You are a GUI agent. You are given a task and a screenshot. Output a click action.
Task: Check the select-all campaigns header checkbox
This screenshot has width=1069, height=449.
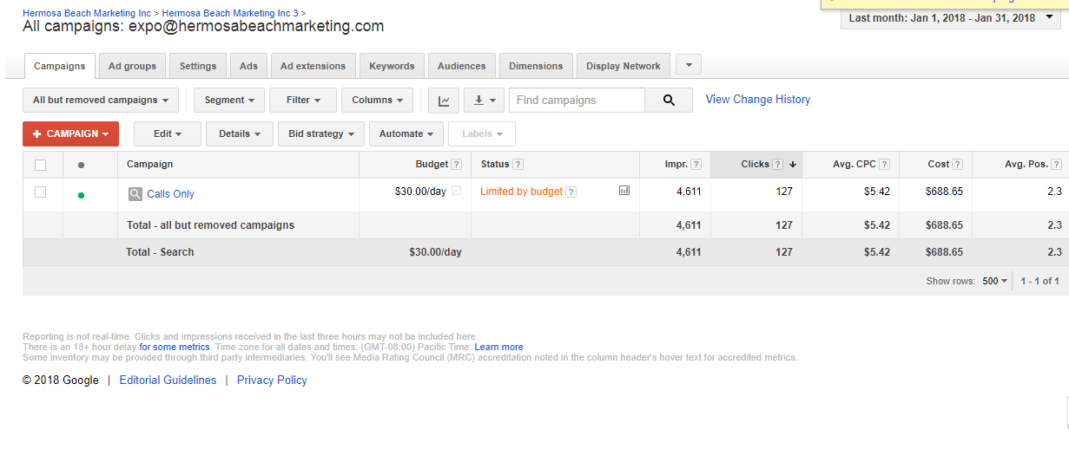40,165
